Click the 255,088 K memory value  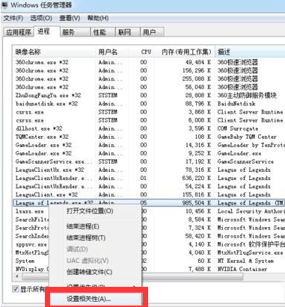(197, 78)
